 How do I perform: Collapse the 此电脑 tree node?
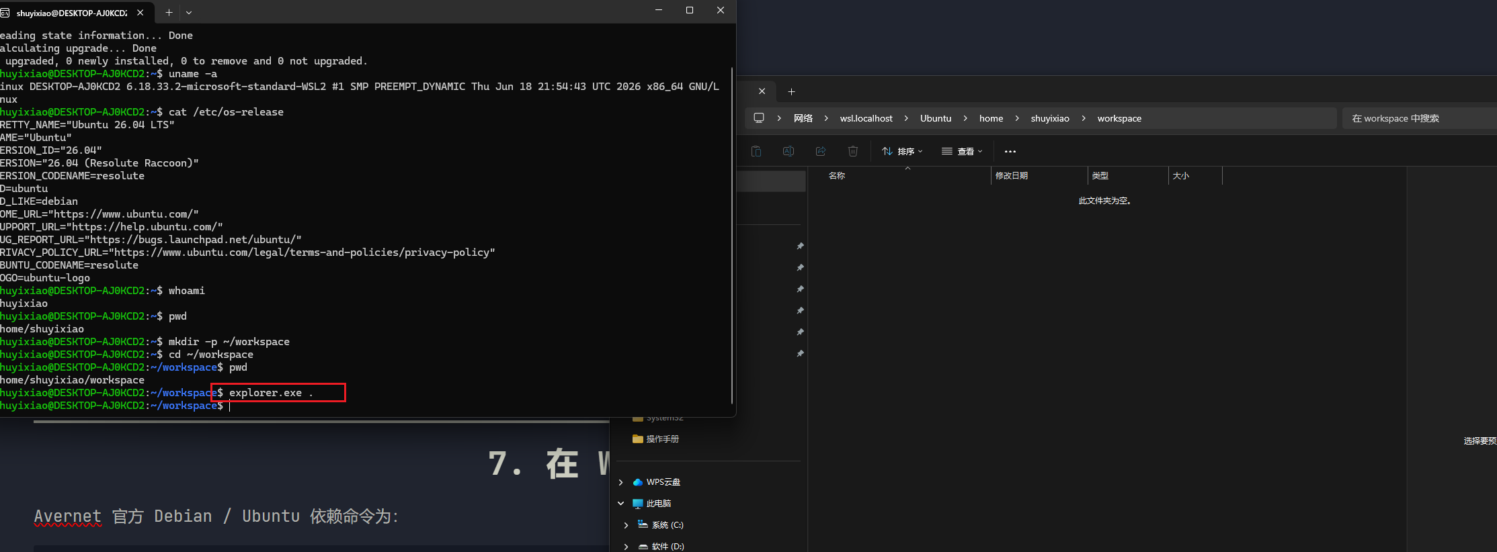[620, 504]
